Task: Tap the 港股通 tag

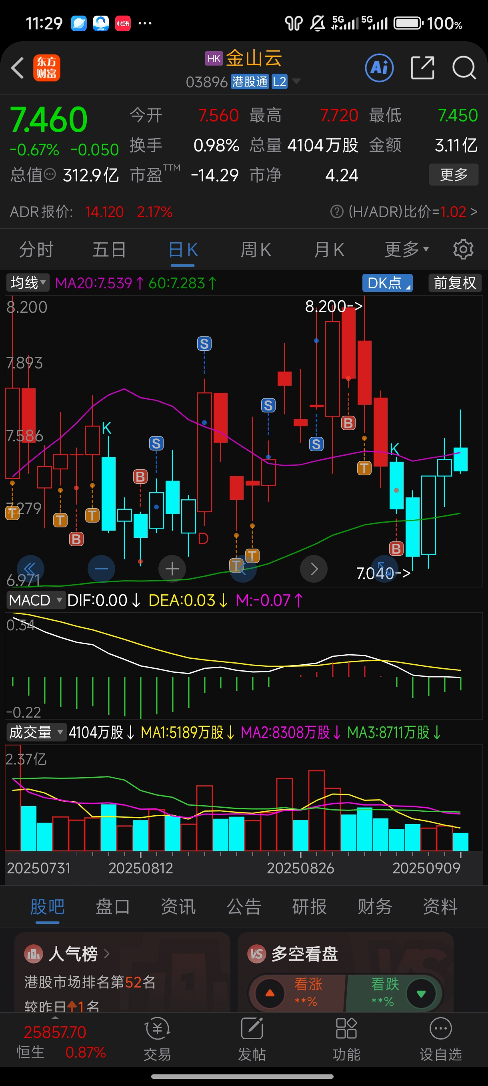Action: 250,81
